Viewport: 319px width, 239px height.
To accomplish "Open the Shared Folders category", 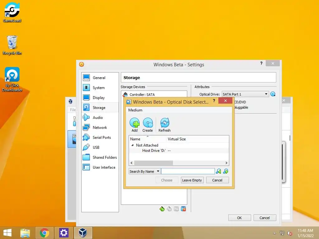I will click(100, 157).
